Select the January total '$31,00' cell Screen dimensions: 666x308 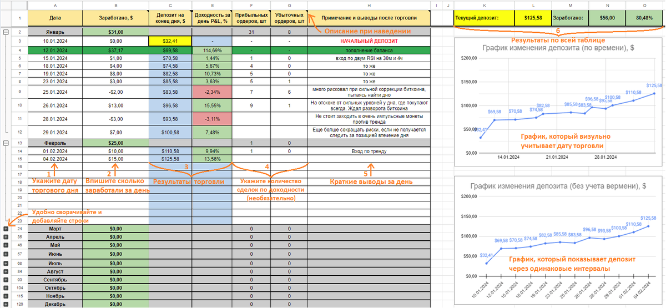pyautogui.click(x=115, y=32)
